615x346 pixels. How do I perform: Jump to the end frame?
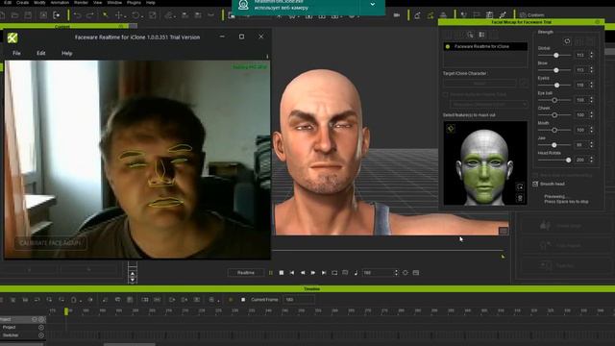tap(324, 273)
